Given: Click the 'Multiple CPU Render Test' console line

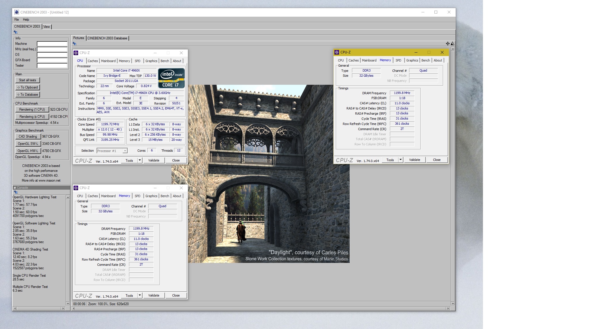Looking at the screenshot, I should coord(30,287).
